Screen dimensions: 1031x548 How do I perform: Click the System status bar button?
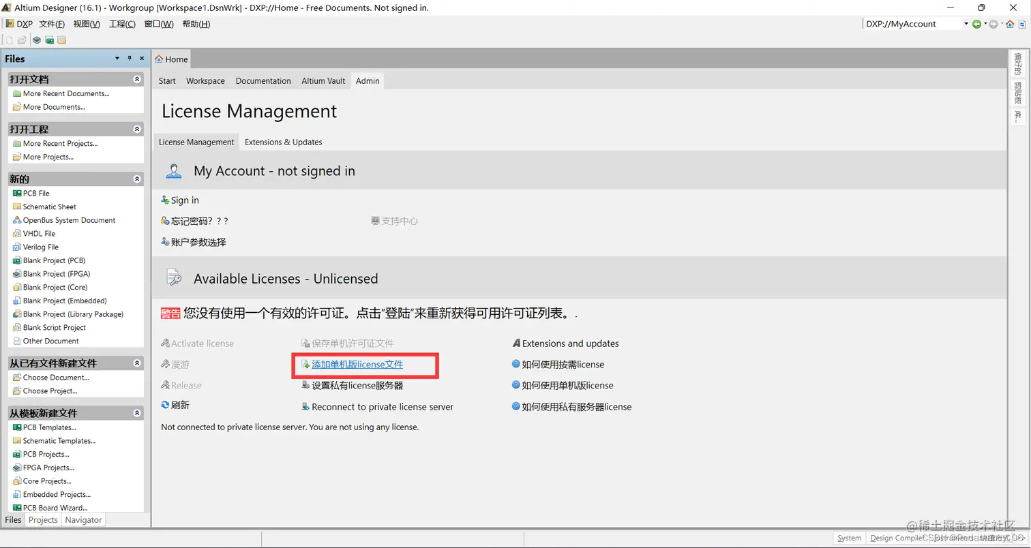[x=849, y=538]
